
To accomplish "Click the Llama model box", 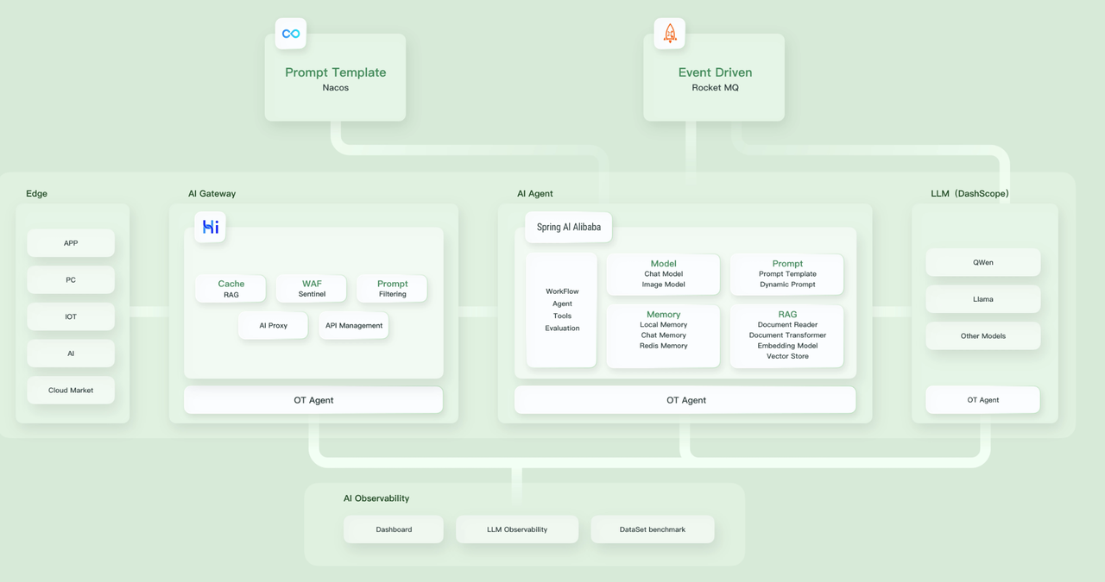I will pyautogui.click(x=982, y=299).
